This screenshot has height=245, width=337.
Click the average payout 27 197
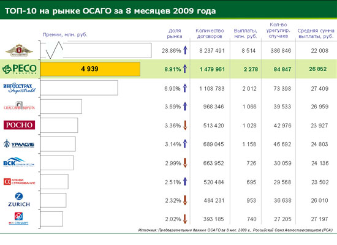(319, 219)
